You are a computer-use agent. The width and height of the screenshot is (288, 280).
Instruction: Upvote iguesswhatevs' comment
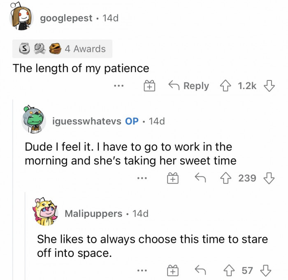226,178
